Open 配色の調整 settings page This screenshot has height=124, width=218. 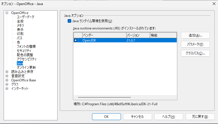tap(25, 55)
